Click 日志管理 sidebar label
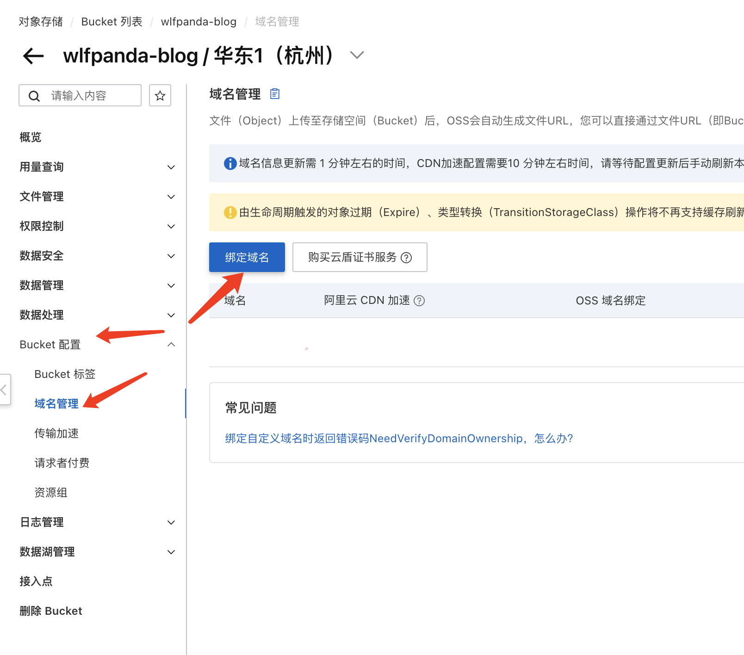Screen dimensions: 744x655 pyautogui.click(x=42, y=522)
